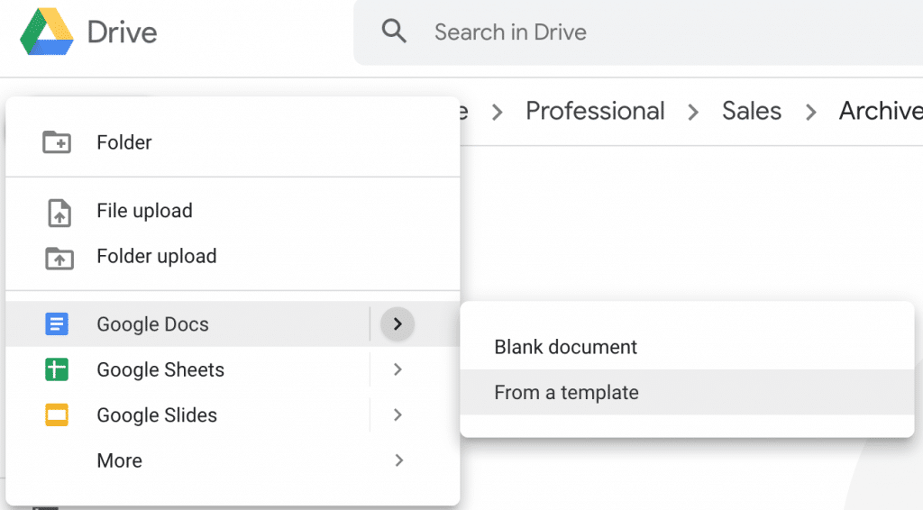Screen dimensions: 923x510
Task: Click the yellow Google Slides icon
Action: 57,415
